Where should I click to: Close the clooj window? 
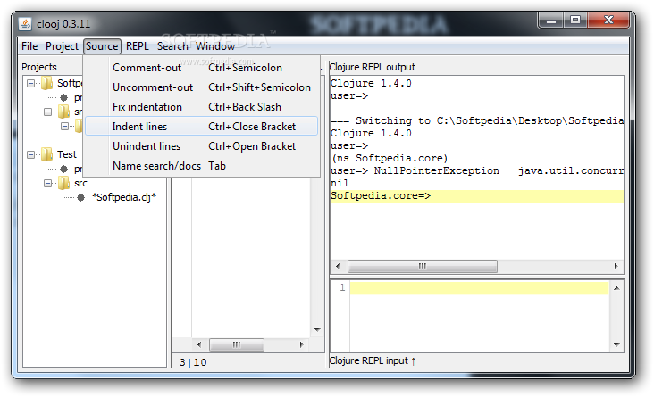pos(608,21)
